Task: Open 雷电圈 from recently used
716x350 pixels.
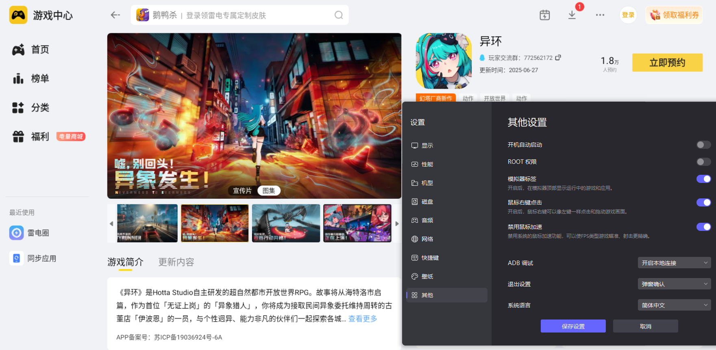Action: click(x=29, y=233)
